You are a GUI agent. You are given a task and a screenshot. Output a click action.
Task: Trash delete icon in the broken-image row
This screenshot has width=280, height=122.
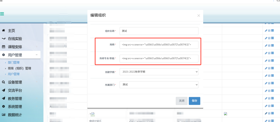point(269,113)
